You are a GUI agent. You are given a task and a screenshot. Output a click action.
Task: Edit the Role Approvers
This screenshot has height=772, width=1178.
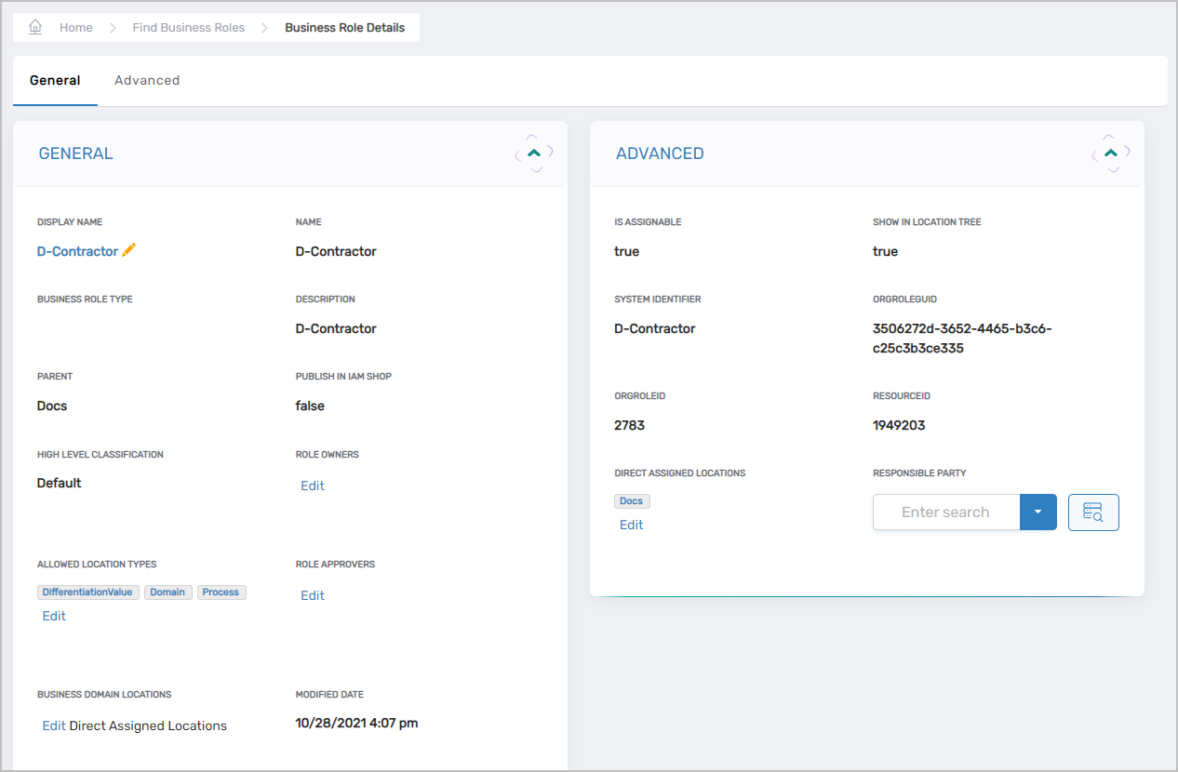(313, 595)
